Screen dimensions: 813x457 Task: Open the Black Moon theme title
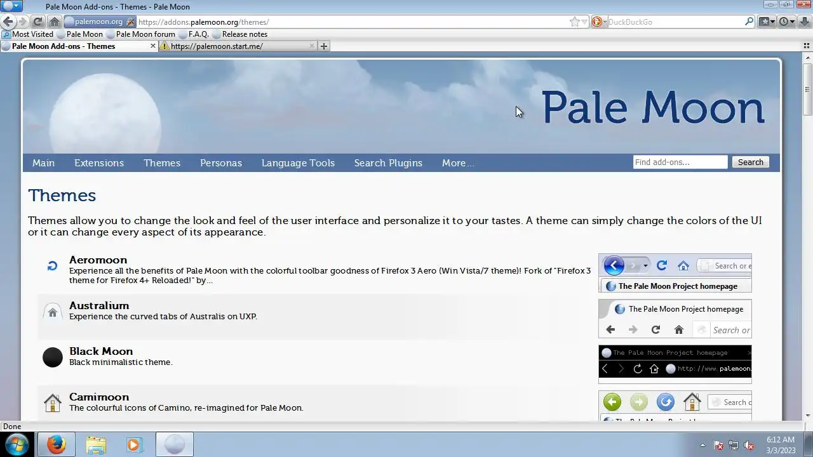(x=101, y=351)
